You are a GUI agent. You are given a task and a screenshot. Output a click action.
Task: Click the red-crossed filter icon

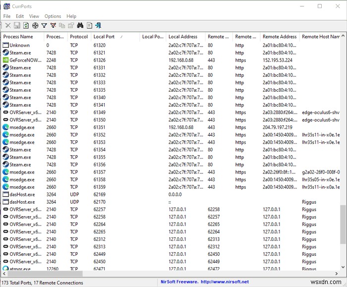[x=53, y=25]
